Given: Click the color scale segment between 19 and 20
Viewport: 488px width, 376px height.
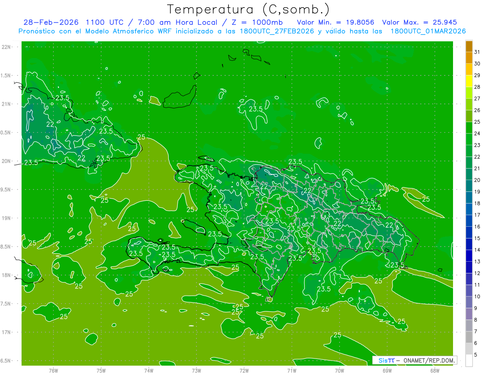Looking at the screenshot, I should pyautogui.click(x=469, y=186).
